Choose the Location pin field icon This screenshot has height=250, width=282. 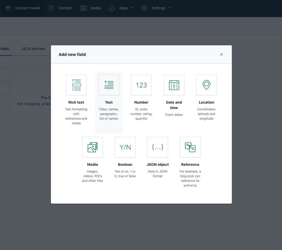pyautogui.click(x=206, y=85)
